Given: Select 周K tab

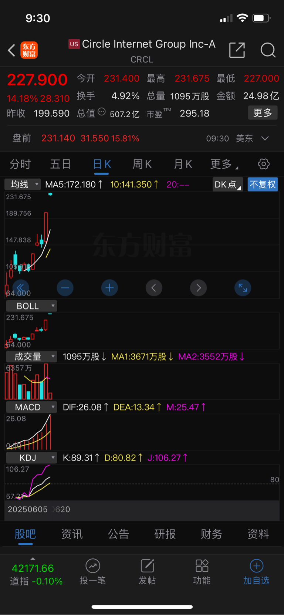Looking at the screenshot, I should [x=142, y=164].
